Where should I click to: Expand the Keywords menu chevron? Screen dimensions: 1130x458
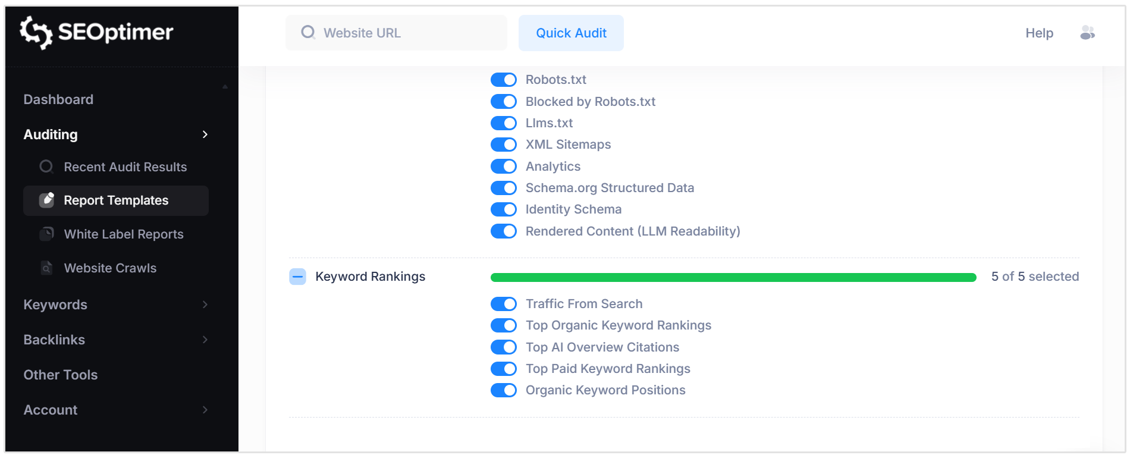pos(205,305)
